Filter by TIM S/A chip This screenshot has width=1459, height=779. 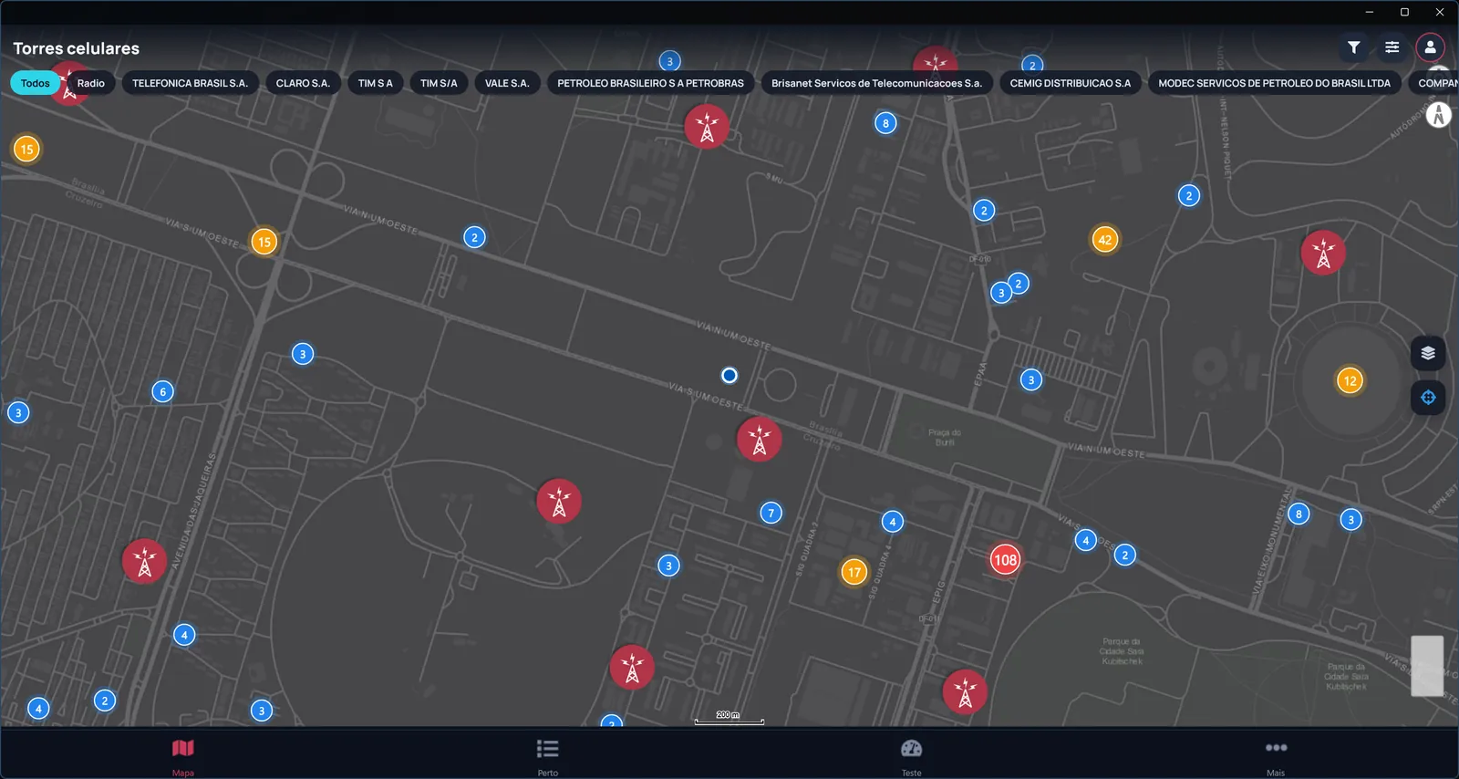(439, 83)
